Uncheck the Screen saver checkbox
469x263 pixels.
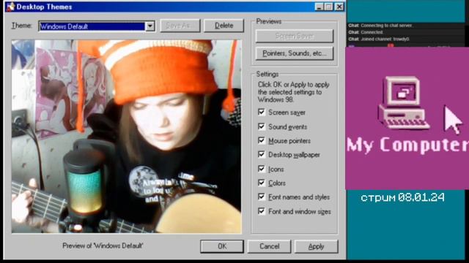[x=262, y=112]
